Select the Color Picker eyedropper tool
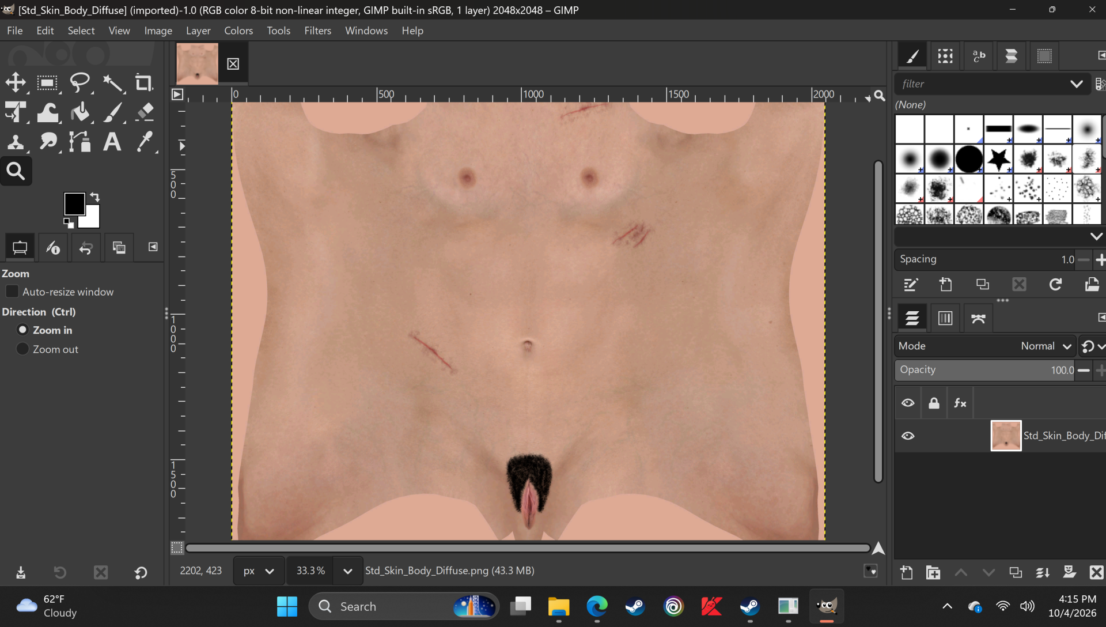This screenshot has height=627, width=1106. (144, 141)
